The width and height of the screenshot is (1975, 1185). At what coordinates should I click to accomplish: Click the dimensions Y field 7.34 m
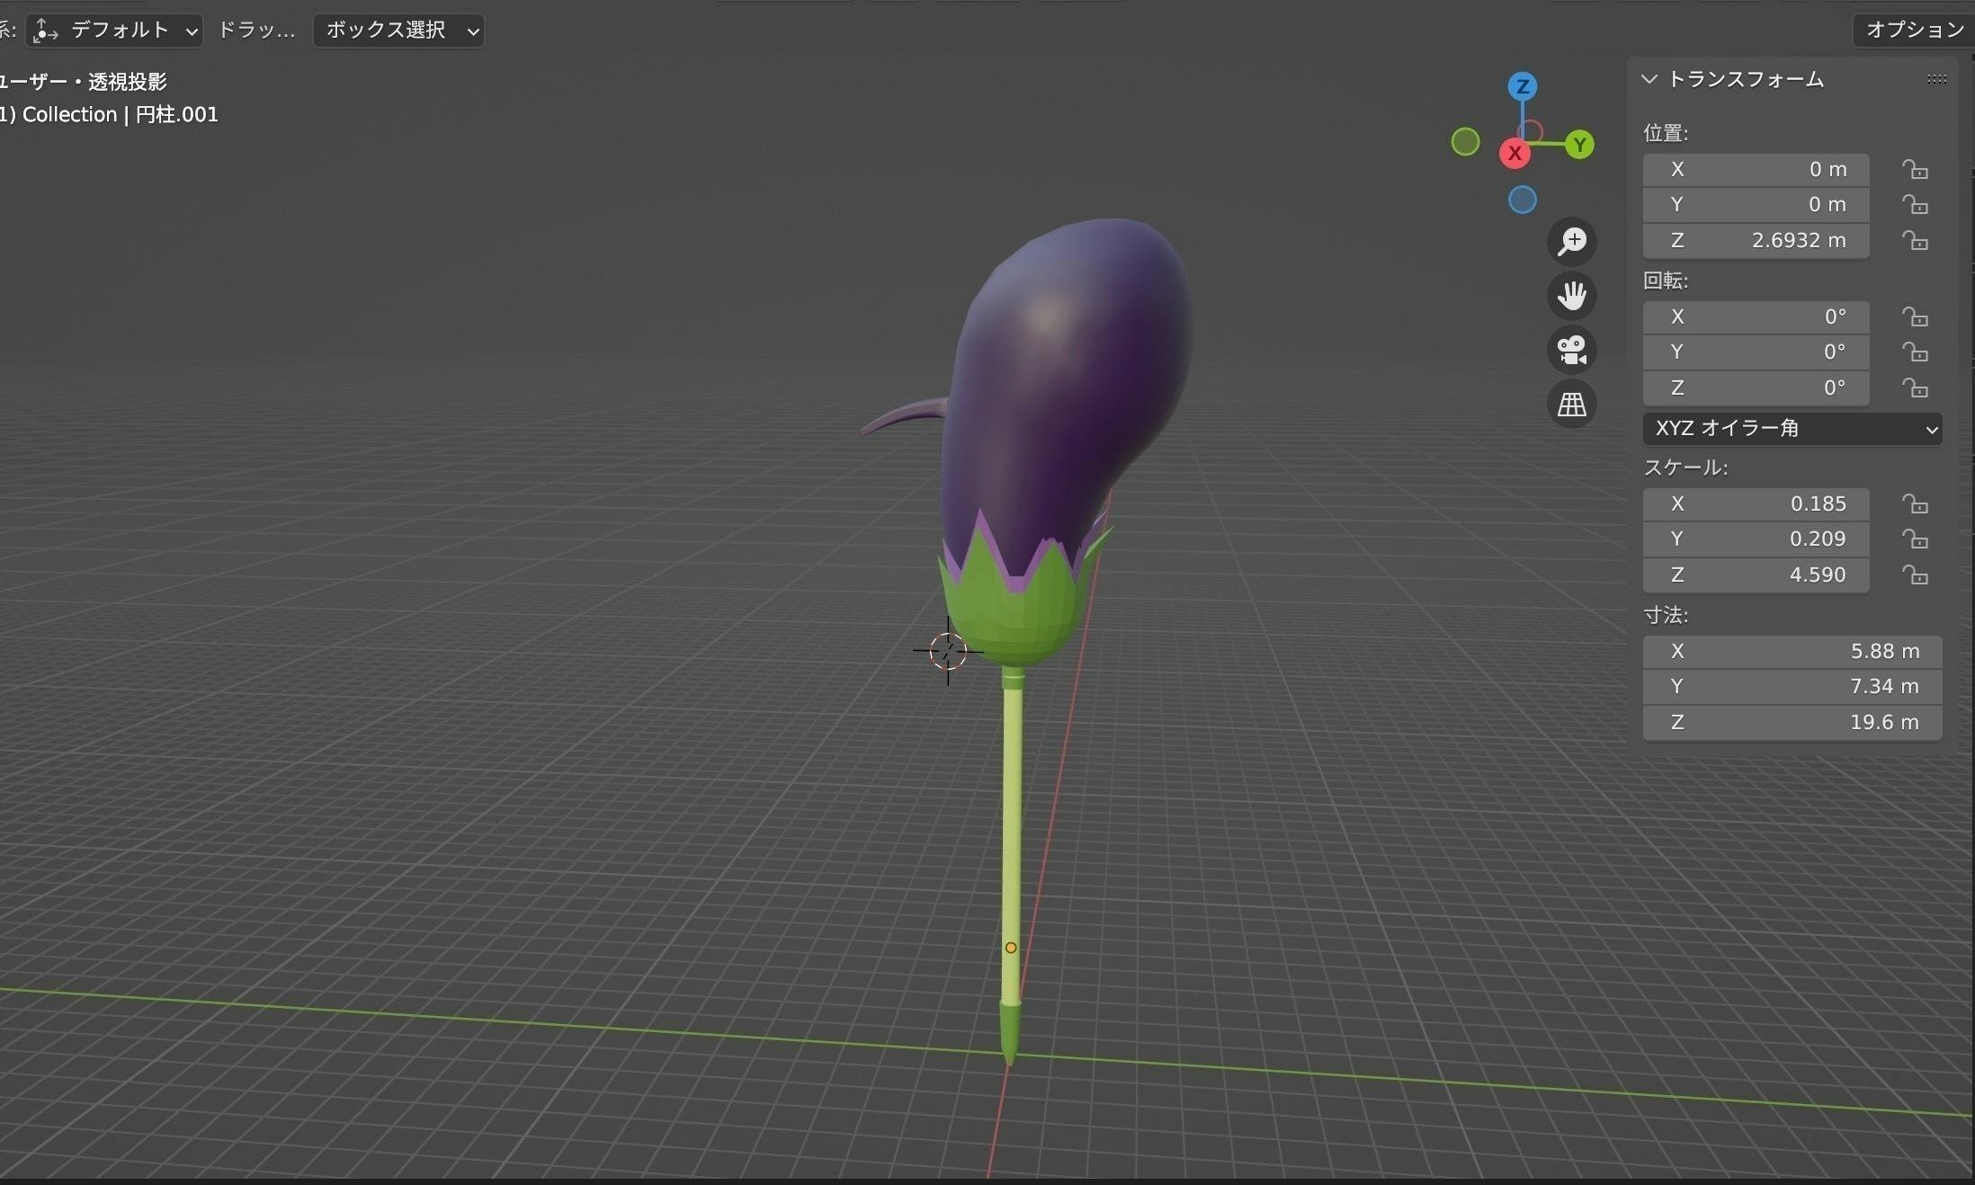tap(1792, 687)
